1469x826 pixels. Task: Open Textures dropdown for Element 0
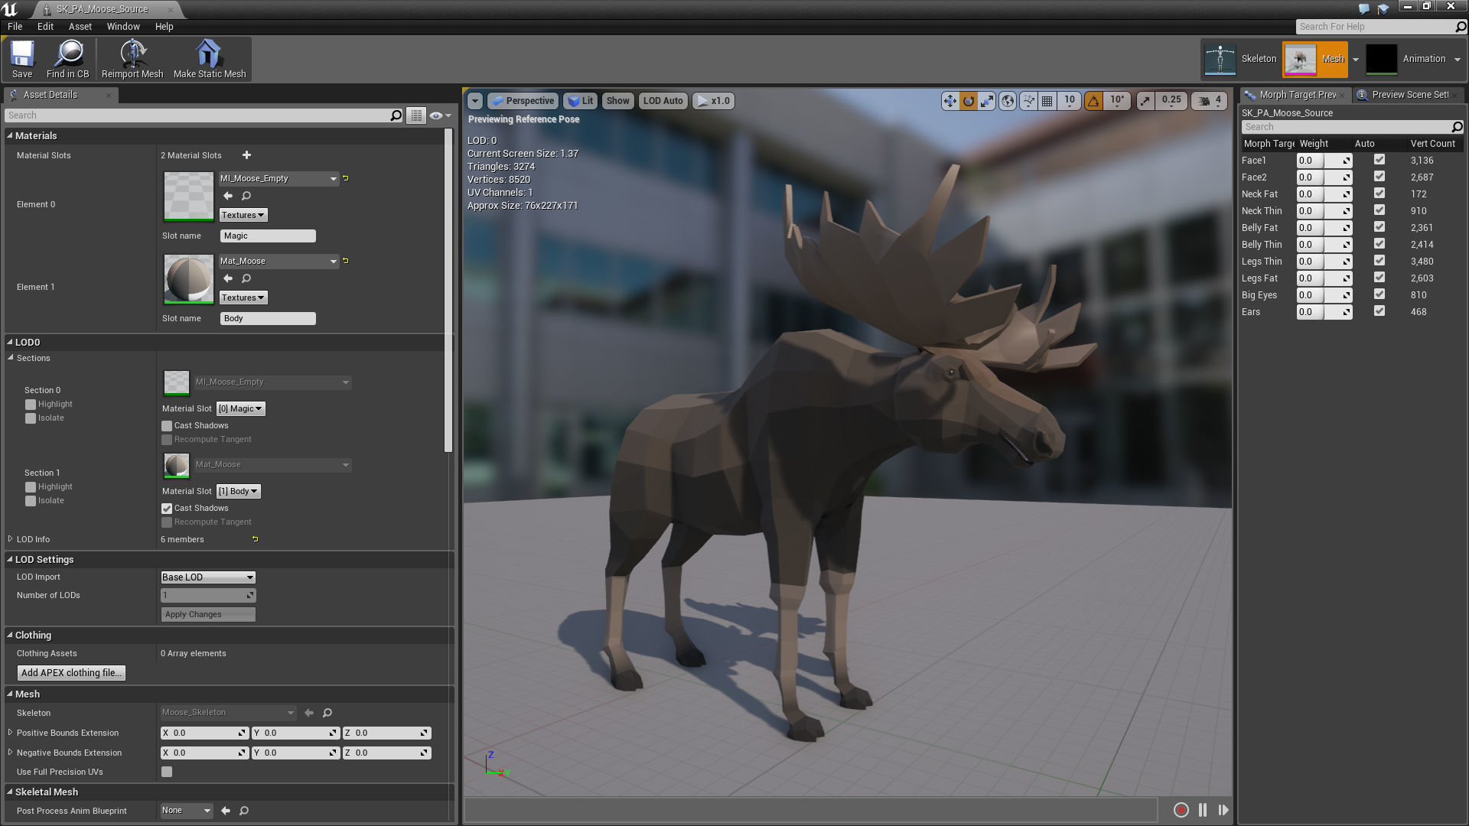(x=243, y=215)
